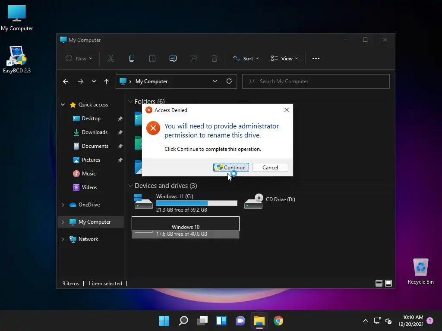Click Continue in Access Denied dialog

pos(231,168)
